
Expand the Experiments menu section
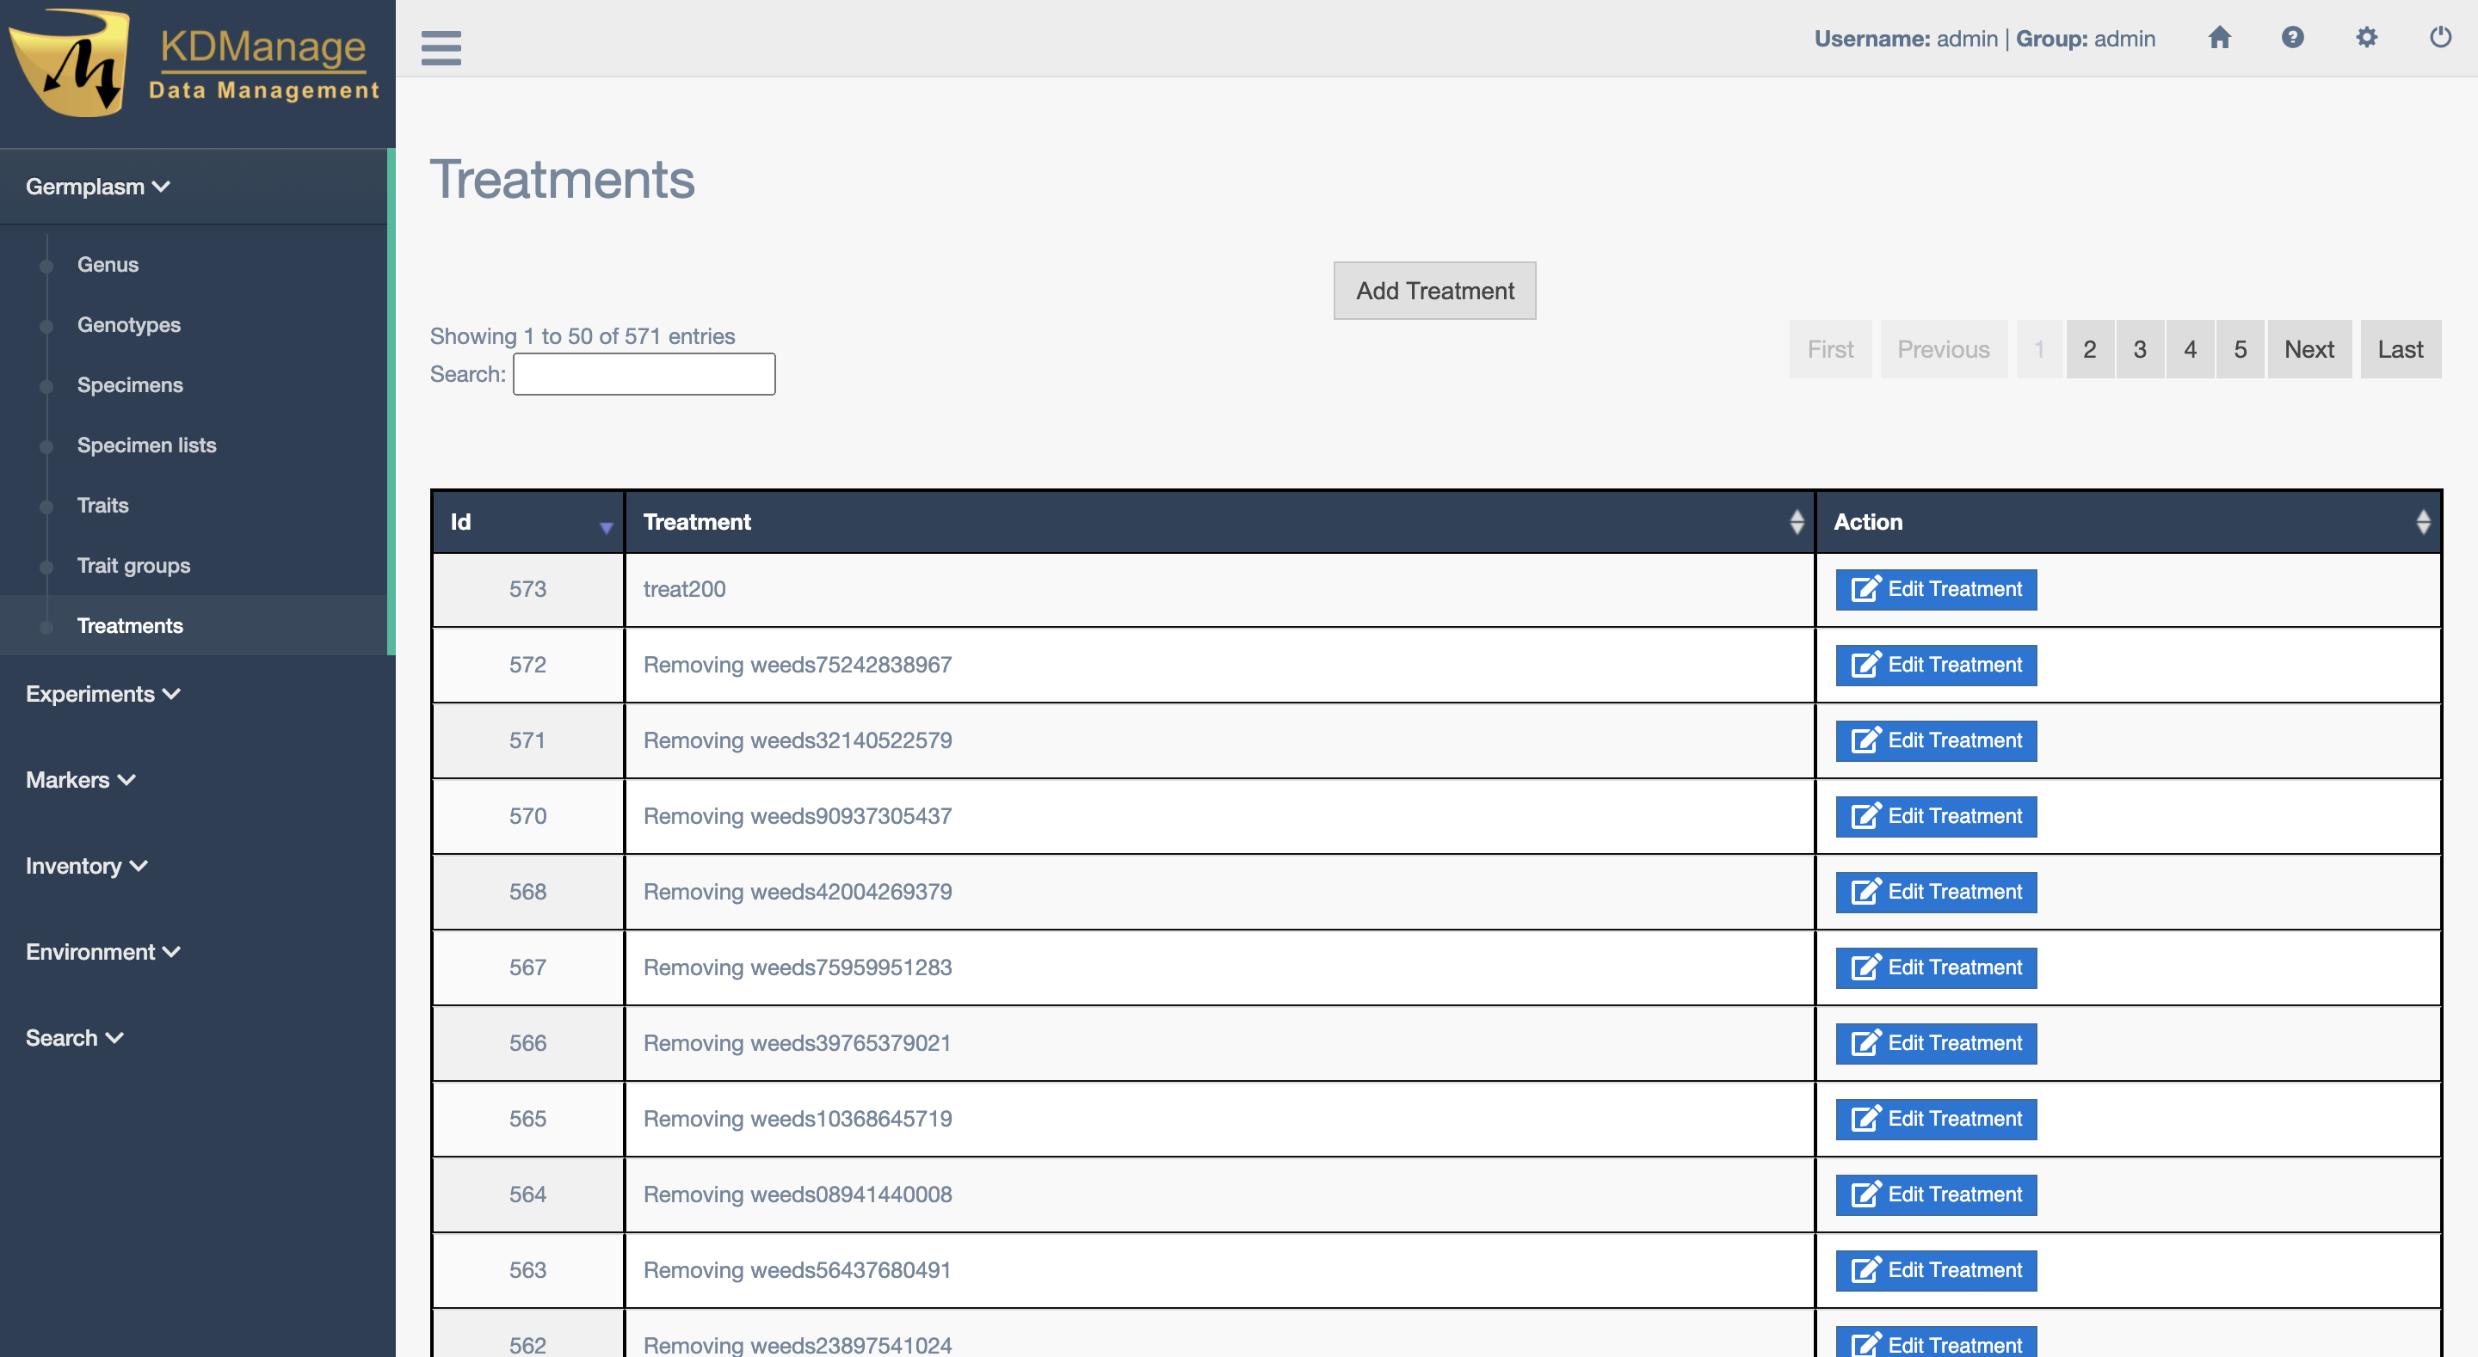102,694
